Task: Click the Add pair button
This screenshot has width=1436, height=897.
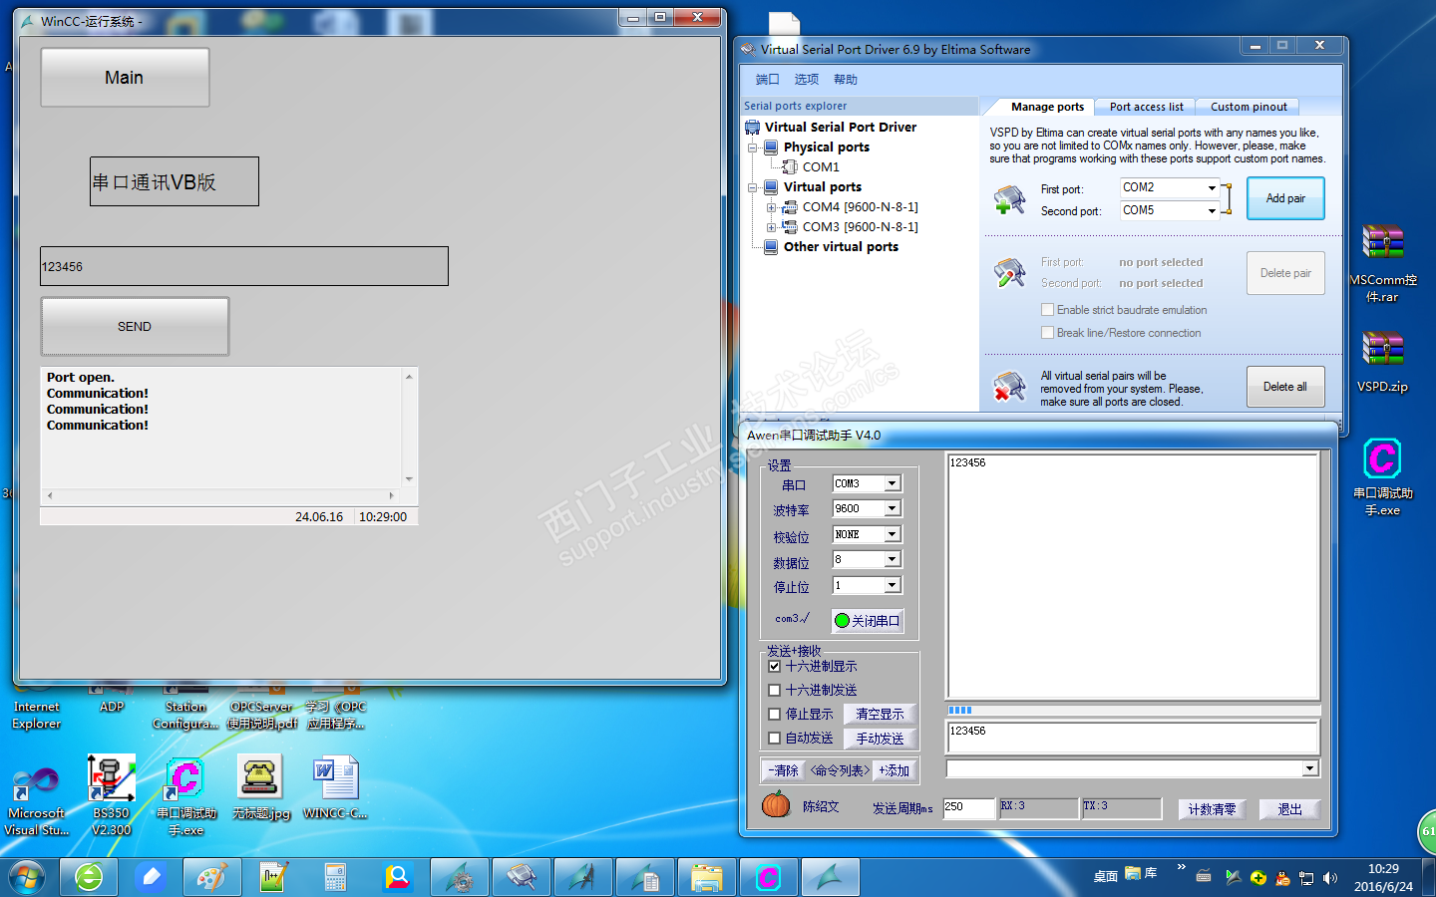Action: coord(1285,198)
